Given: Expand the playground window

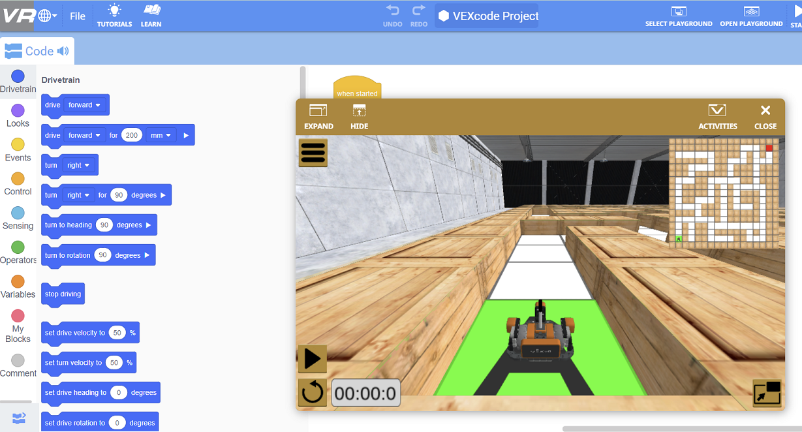Looking at the screenshot, I should [318, 116].
